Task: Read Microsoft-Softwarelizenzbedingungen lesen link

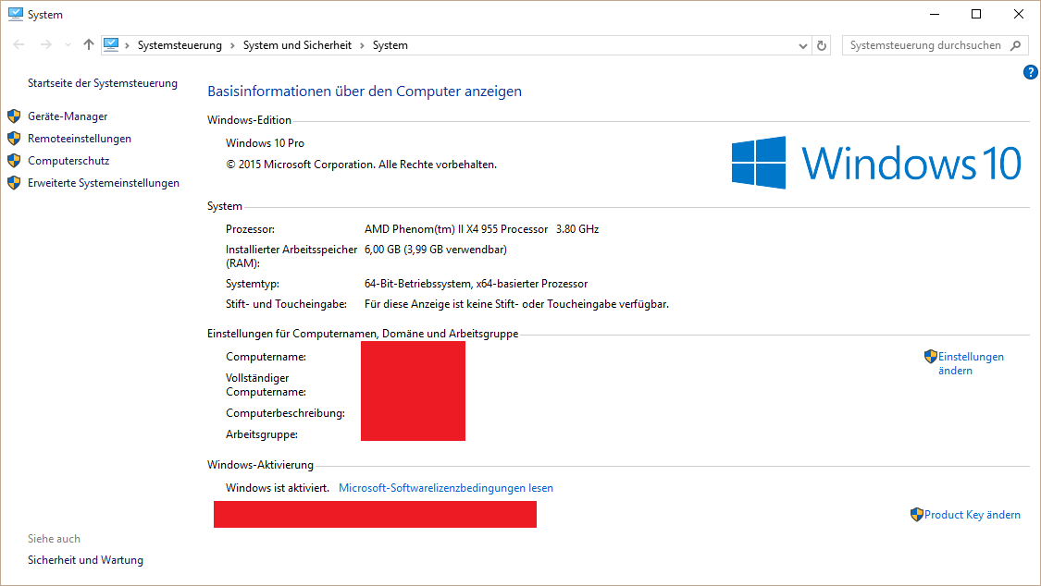Action: (445, 488)
